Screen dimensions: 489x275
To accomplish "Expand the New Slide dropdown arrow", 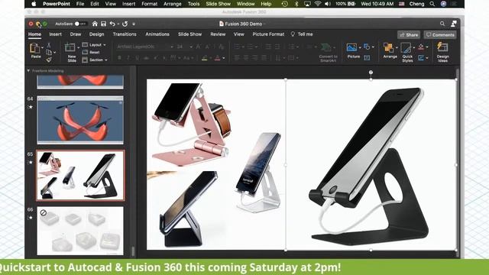I will click(78, 47).
